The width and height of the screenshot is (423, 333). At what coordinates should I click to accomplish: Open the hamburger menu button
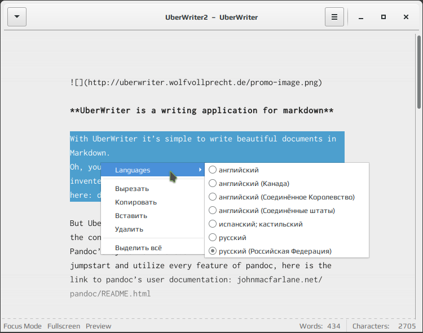click(334, 17)
